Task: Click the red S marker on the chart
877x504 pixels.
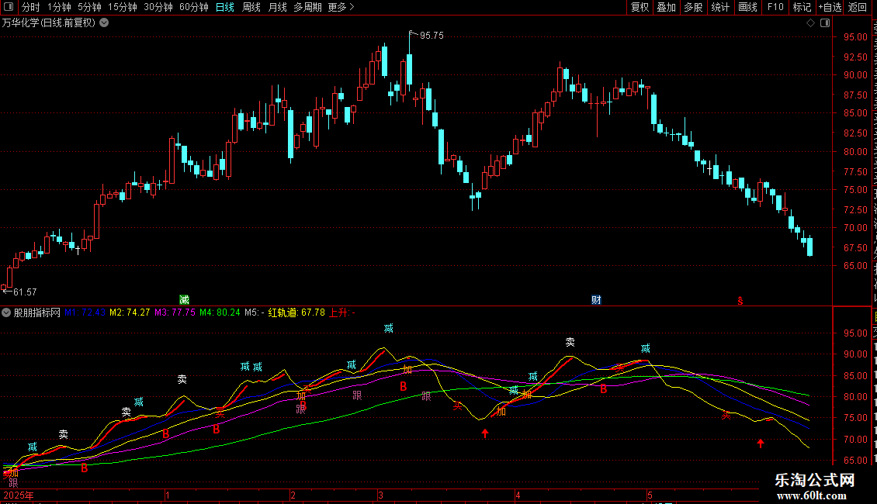Action: 740,301
